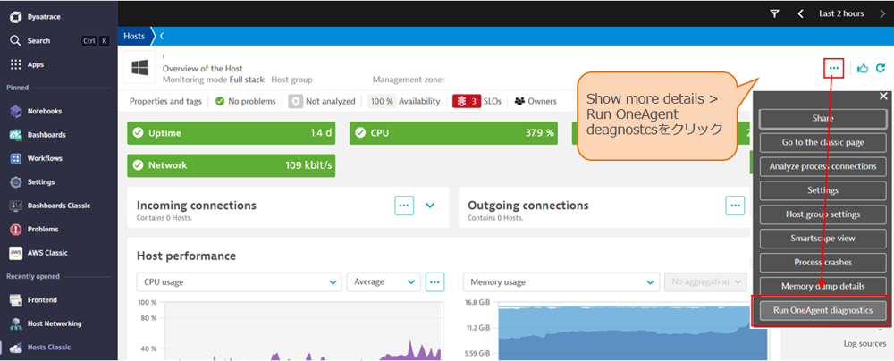Expand the Incoming connections chevron

[430, 206]
